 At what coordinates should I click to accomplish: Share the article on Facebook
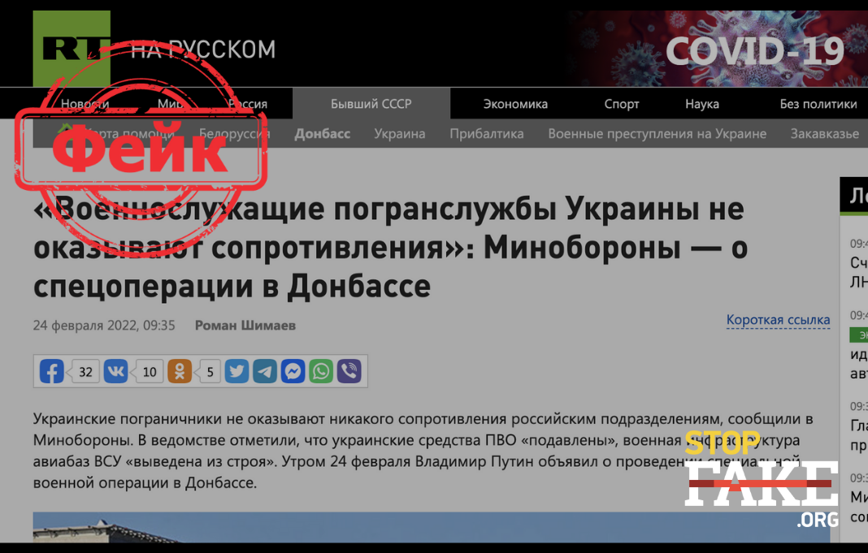[x=51, y=371]
